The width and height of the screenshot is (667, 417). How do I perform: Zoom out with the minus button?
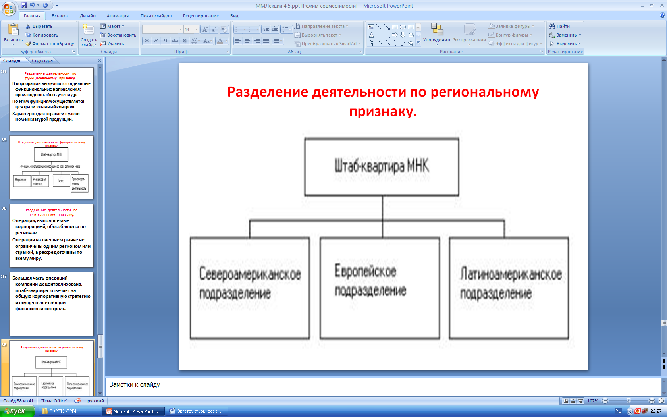pyautogui.click(x=605, y=401)
